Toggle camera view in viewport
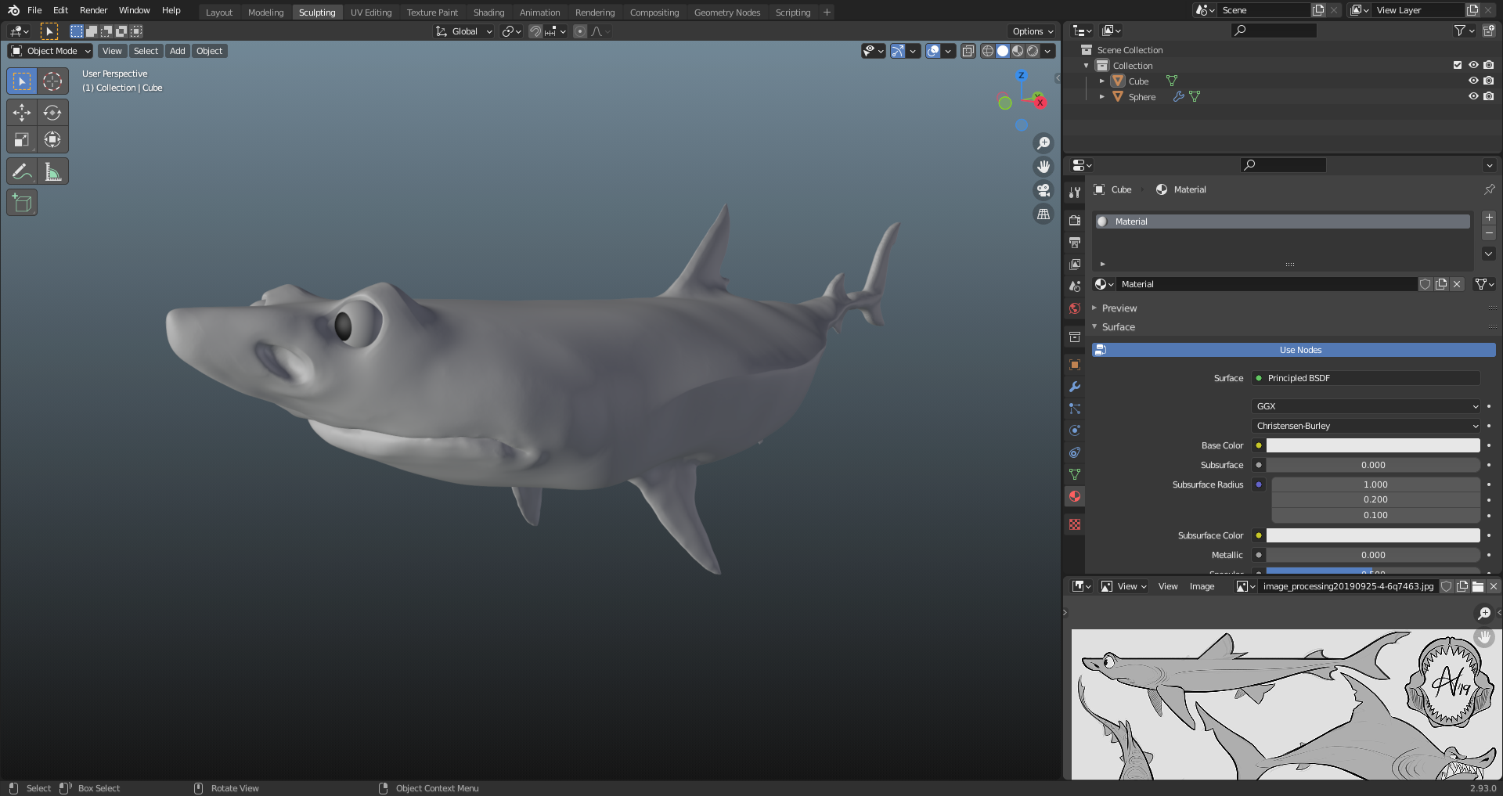The image size is (1503, 796). point(1043,190)
